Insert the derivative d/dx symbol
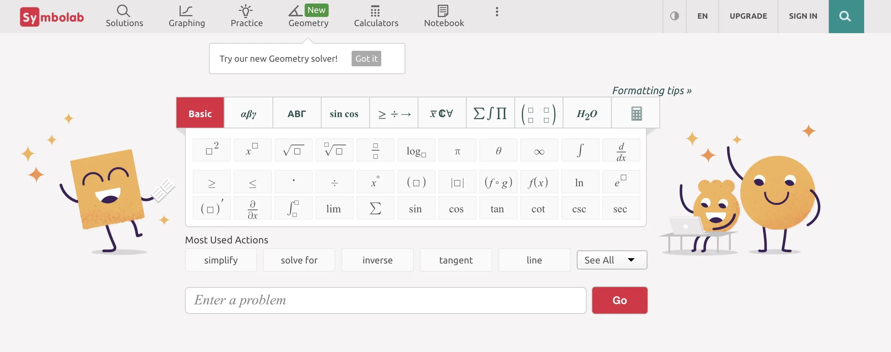Screen dimensions: 891x352 tap(621, 150)
